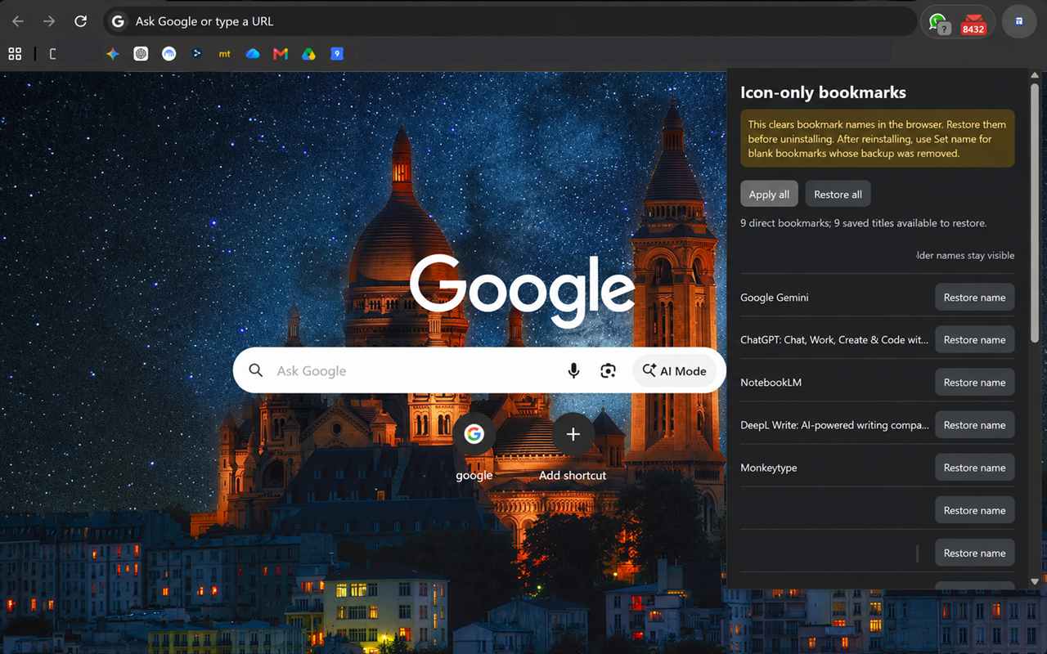Viewport: 1047px width, 654px height.
Task: Open the ChatGPT bookmark icon
Action: point(141,54)
